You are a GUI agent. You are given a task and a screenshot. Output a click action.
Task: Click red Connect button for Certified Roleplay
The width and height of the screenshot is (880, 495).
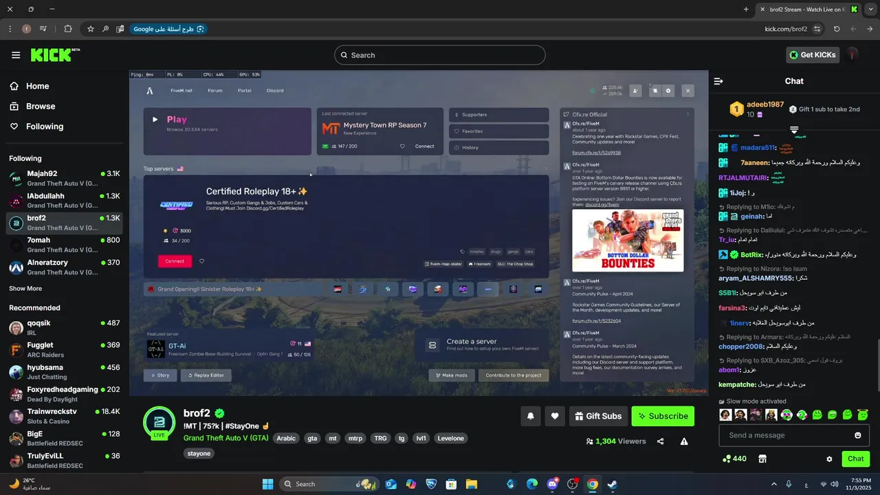click(x=175, y=261)
